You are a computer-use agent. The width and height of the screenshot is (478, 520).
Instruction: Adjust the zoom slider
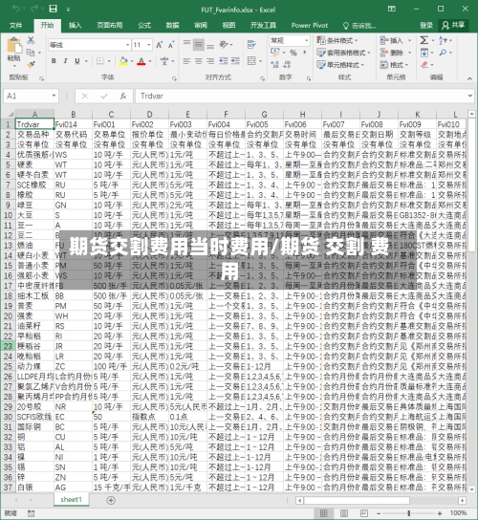tap(408, 513)
